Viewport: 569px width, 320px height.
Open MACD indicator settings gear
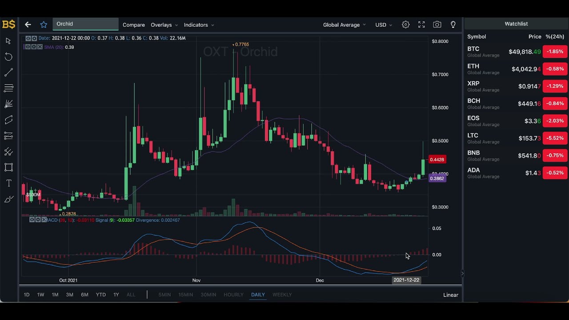38,220
